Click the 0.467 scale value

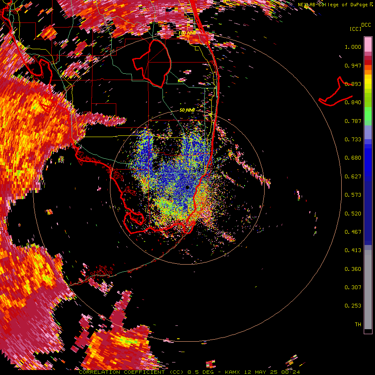point(353,232)
